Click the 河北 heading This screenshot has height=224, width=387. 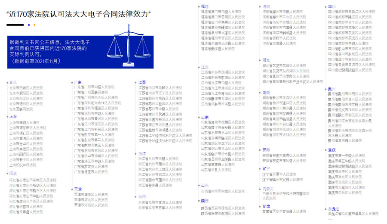(x=13, y=173)
